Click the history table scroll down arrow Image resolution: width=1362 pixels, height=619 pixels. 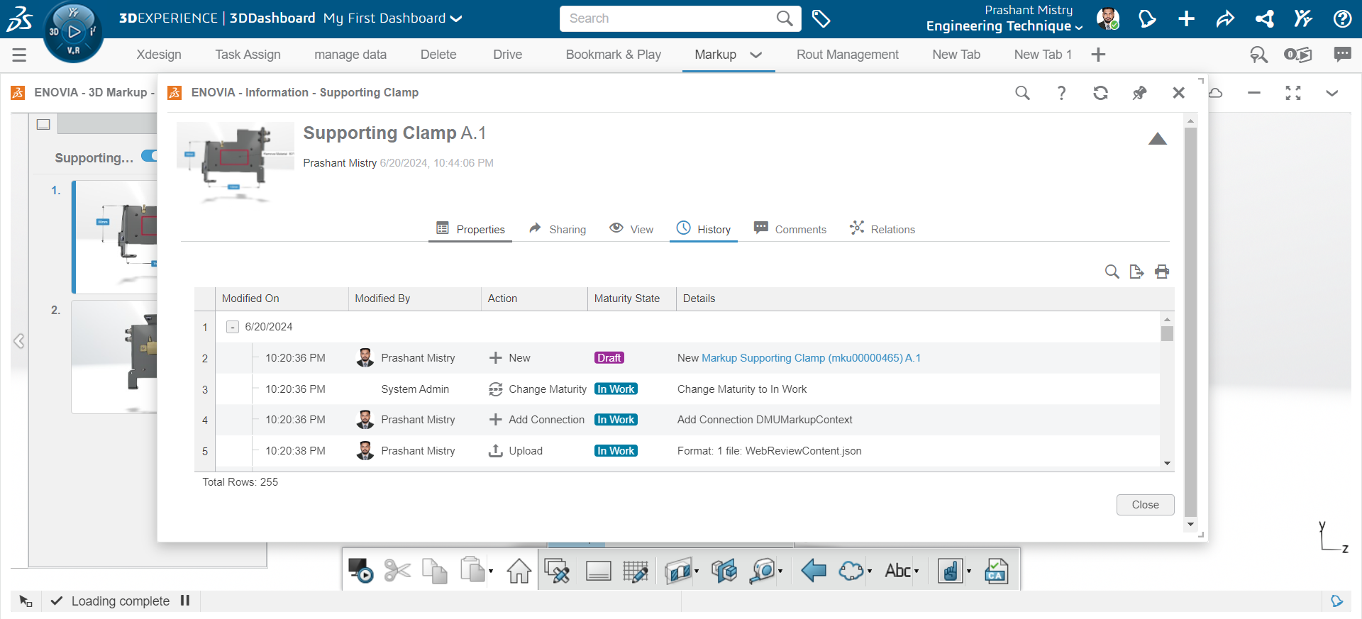1167,463
